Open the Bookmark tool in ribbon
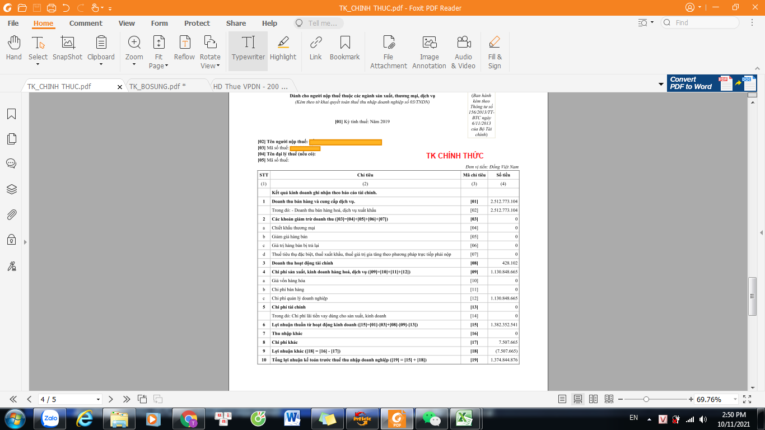This screenshot has height=430, width=765. (344, 49)
